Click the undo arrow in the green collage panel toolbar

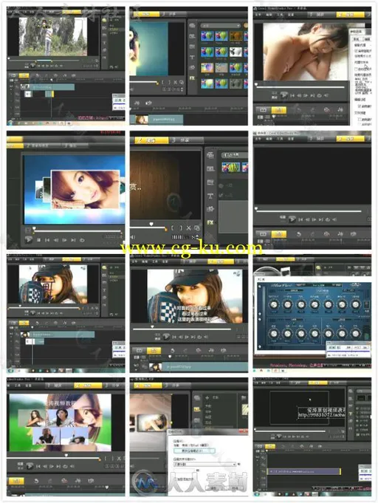click(36, 480)
